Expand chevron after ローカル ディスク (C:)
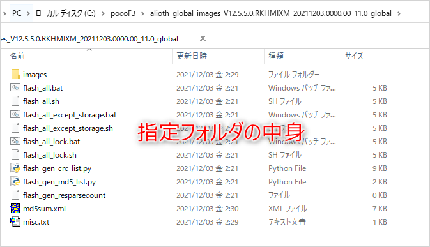 pos(103,13)
